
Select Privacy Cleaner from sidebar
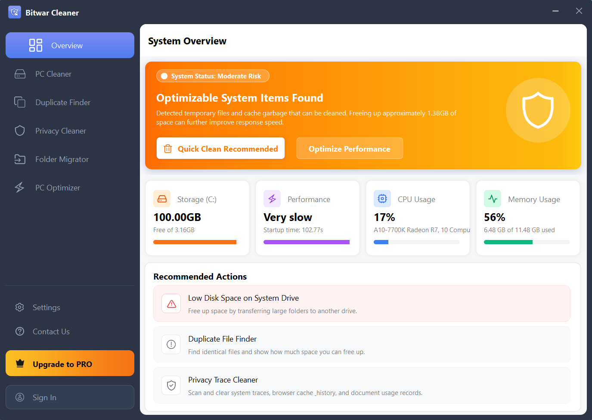[x=70, y=131]
